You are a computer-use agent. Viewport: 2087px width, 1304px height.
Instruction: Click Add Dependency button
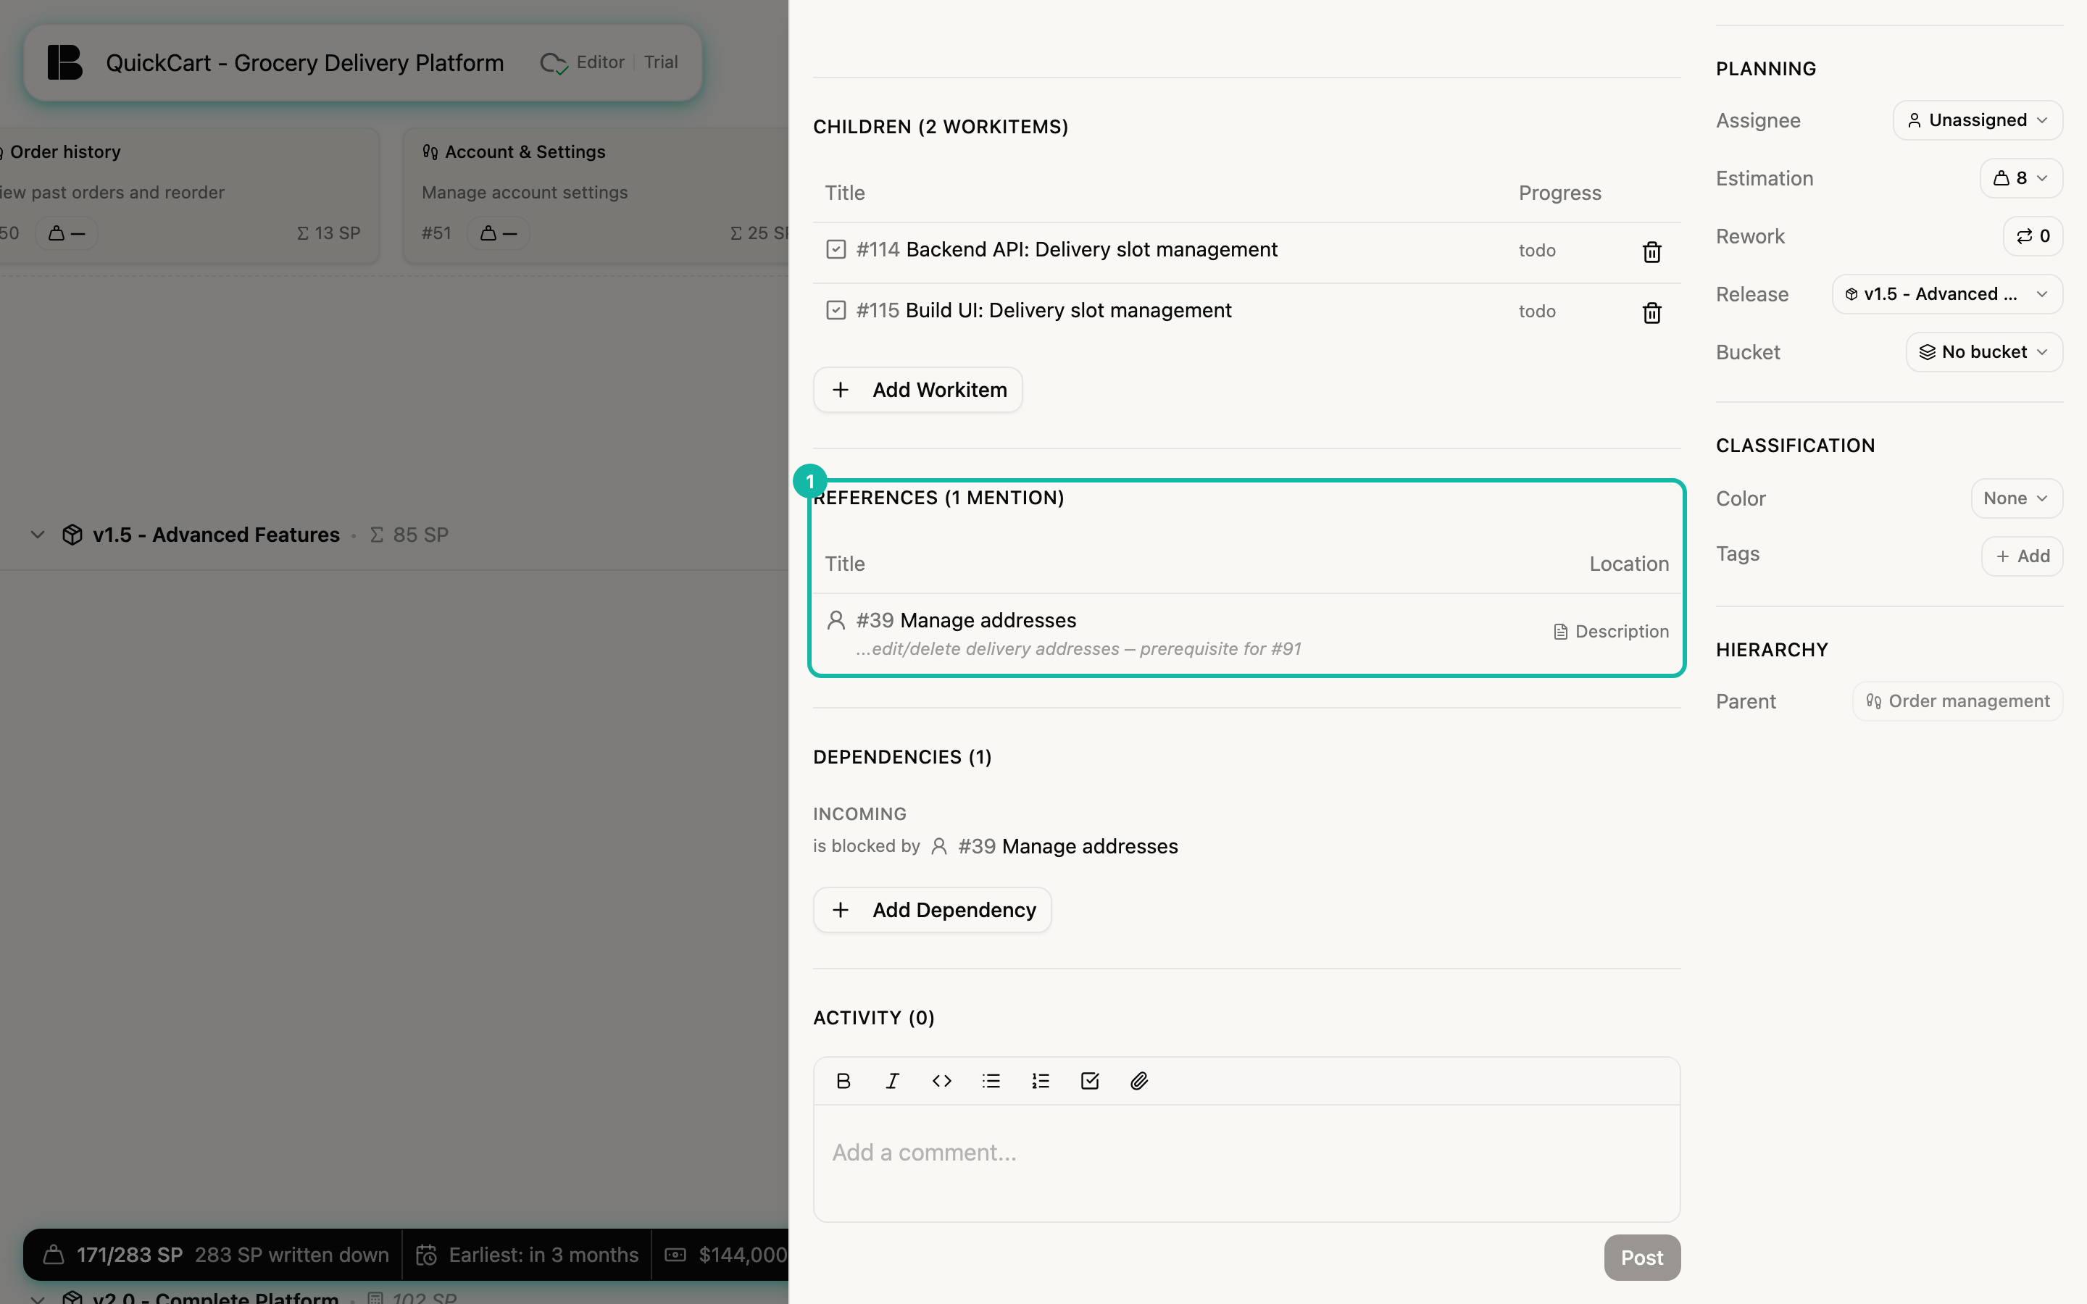[932, 910]
